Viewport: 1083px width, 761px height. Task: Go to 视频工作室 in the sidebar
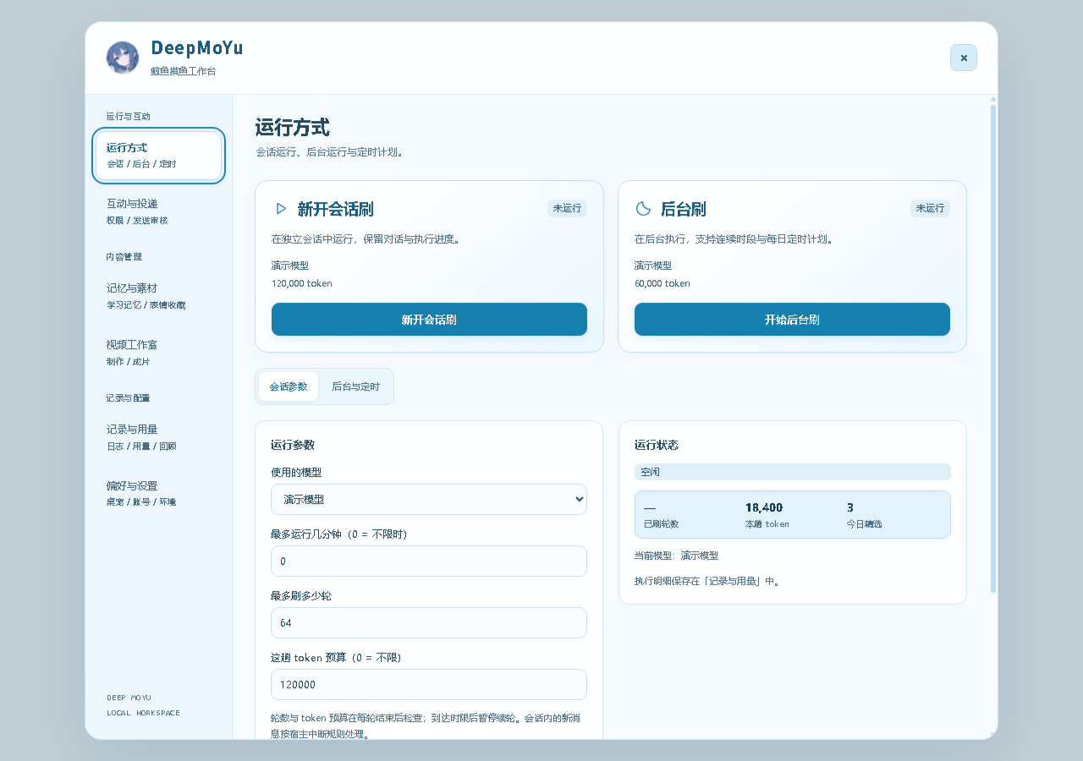(158, 353)
